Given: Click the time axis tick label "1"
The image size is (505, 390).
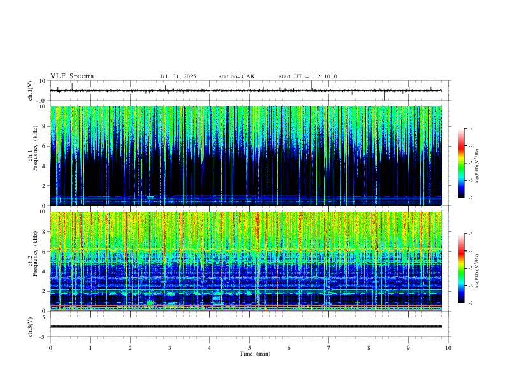Looking at the screenshot, I should point(90,348).
